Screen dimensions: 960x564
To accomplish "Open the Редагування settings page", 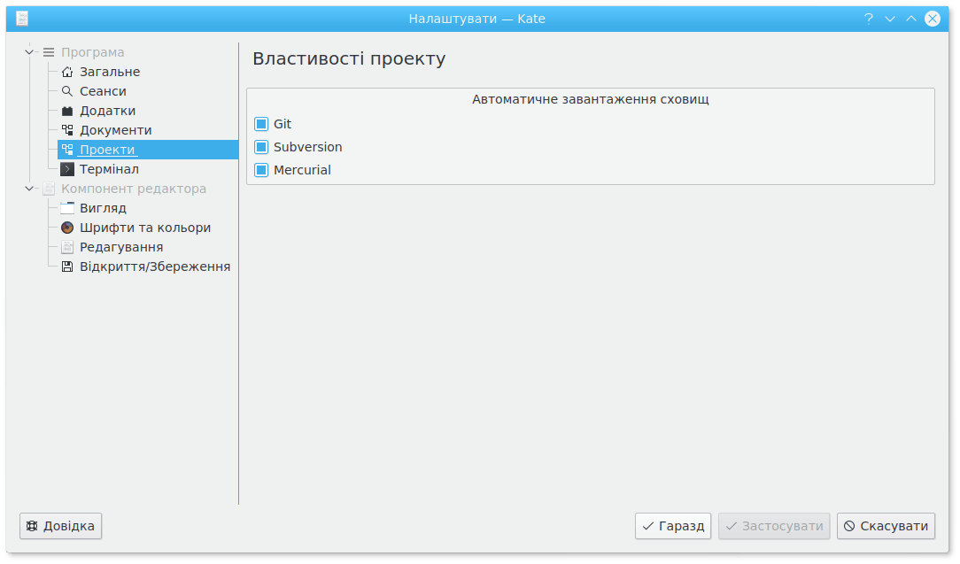I will [x=120, y=247].
